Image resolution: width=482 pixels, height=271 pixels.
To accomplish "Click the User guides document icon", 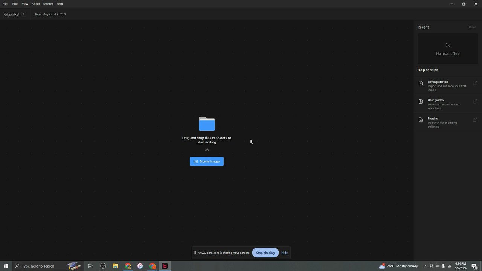I will point(421,102).
